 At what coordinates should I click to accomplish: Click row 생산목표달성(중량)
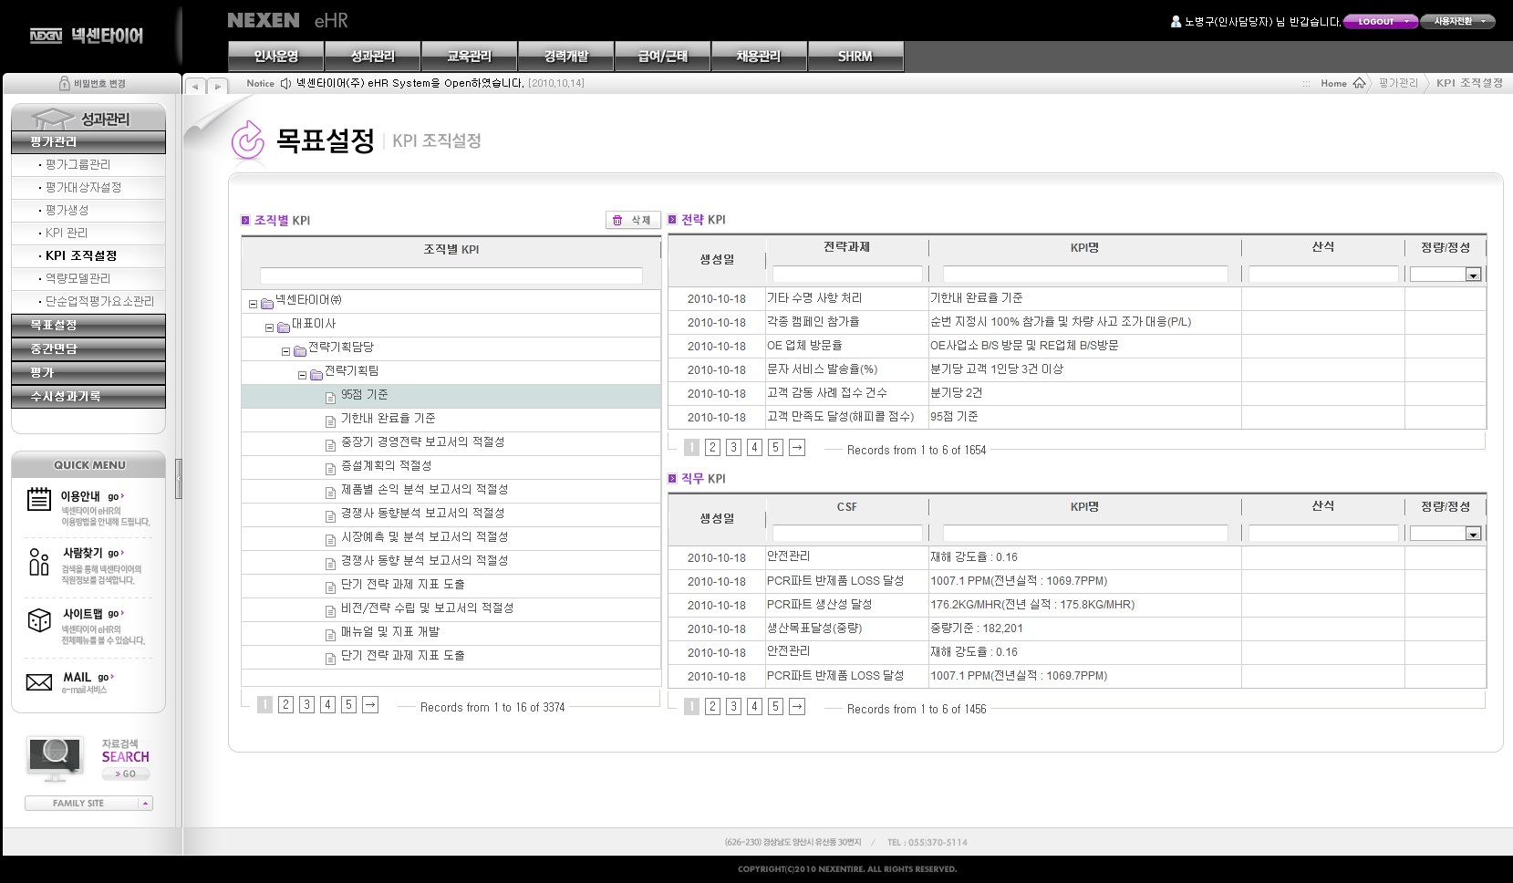1077,628
